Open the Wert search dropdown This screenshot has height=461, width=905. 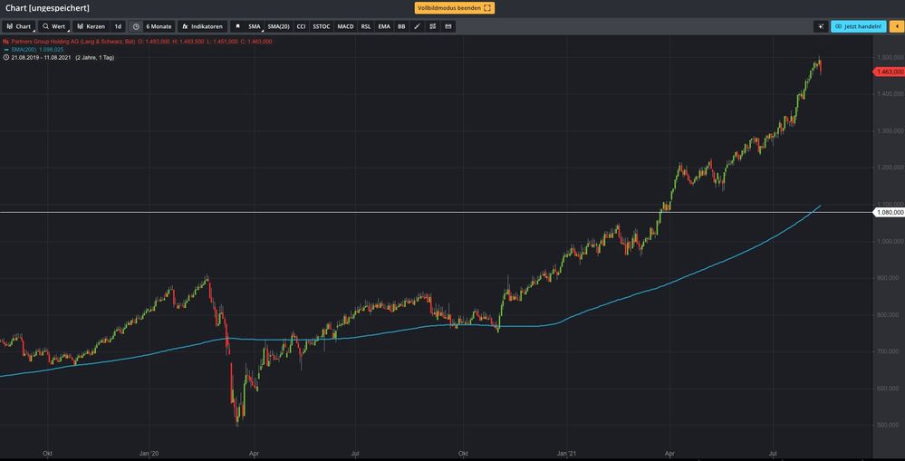point(53,27)
